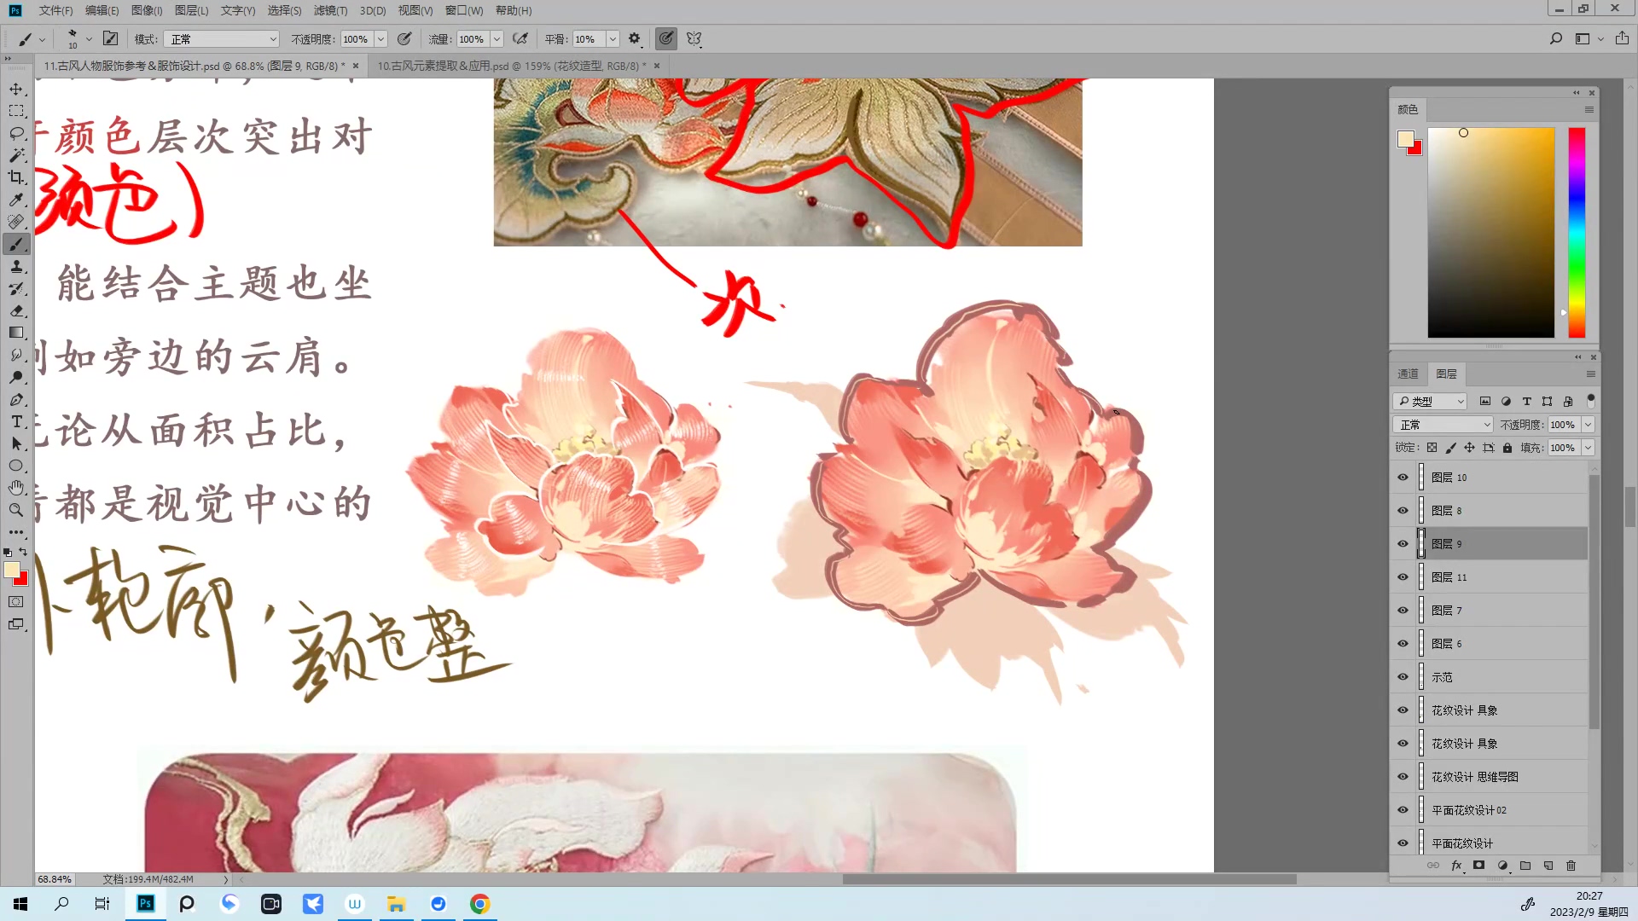1638x921 pixels.
Task: Add layer style fx icon
Action: (1456, 866)
